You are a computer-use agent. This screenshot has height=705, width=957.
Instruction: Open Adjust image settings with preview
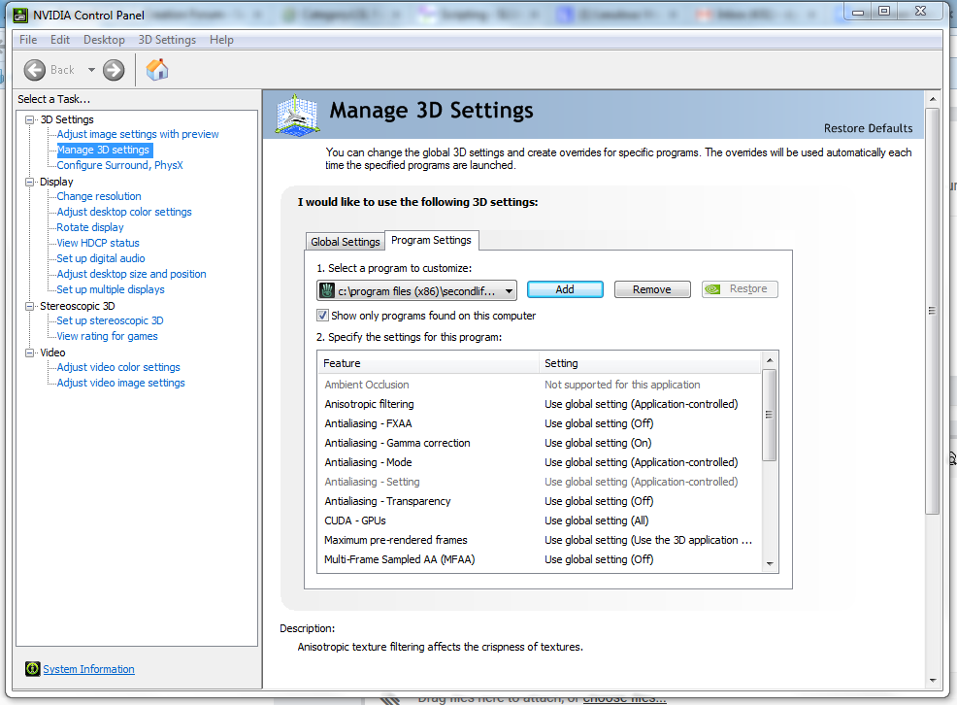[137, 134]
